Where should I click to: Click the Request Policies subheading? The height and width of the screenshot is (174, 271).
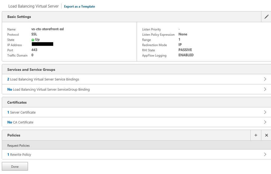tap(19, 145)
